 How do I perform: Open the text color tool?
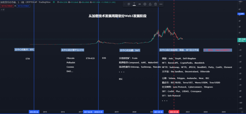[134, 4]
